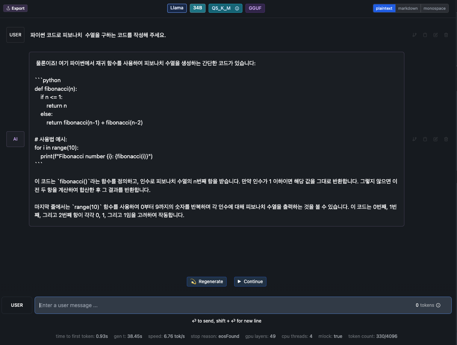Image resolution: width=457 pixels, height=345 pixels.
Task: Click 'def fibonacci(n):' line in the response
Action: (56, 89)
